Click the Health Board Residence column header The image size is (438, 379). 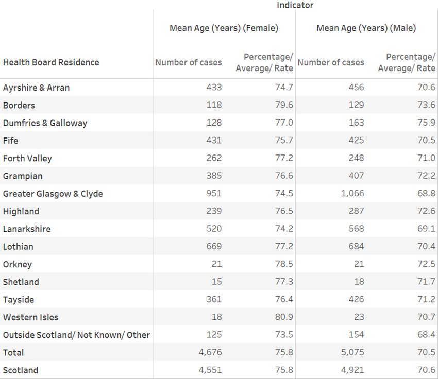click(51, 62)
